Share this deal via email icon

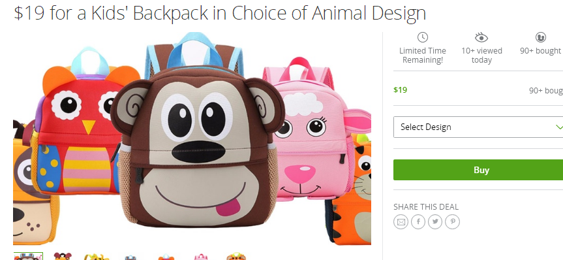(401, 221)
